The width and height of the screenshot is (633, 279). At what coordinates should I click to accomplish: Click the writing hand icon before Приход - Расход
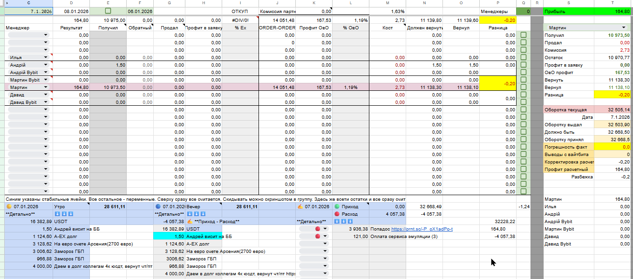coord(190,221)
